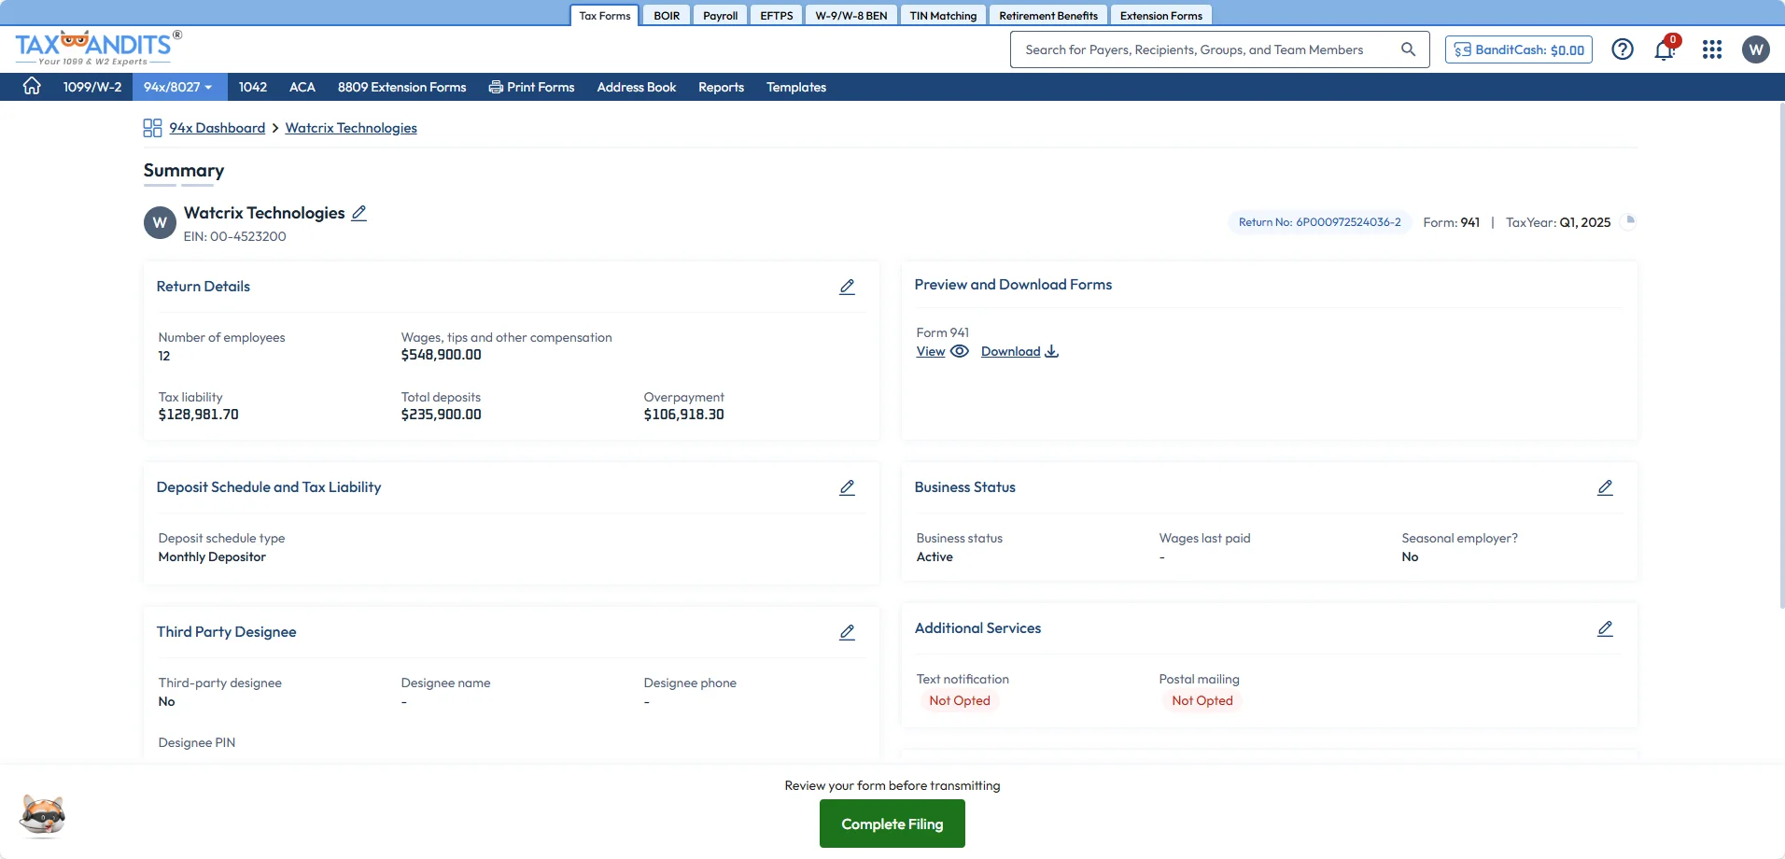
Task: Open the help question mark icon
Action: (x=1623, y=49)
